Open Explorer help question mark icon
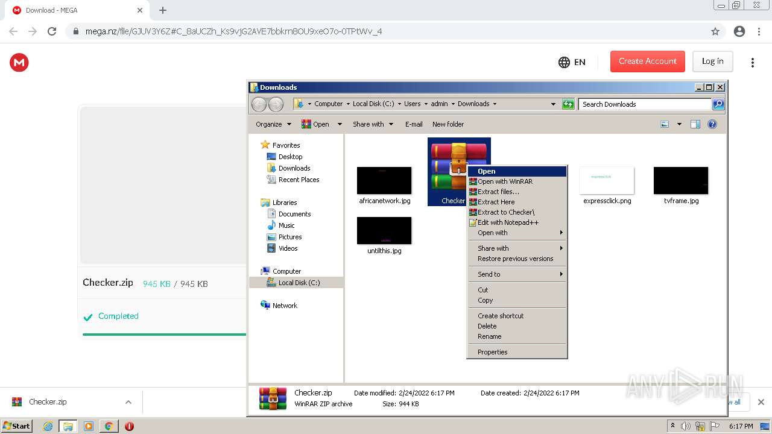 click(x=712, y=124)
